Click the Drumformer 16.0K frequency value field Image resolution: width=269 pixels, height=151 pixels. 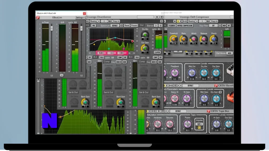coord(101,53)
